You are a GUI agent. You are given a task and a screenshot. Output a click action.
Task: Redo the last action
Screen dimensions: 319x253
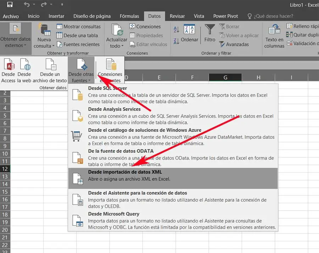coord(44,5)
